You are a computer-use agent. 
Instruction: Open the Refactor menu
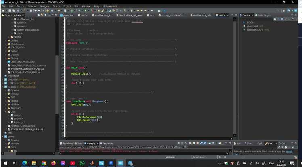point(31,6)
